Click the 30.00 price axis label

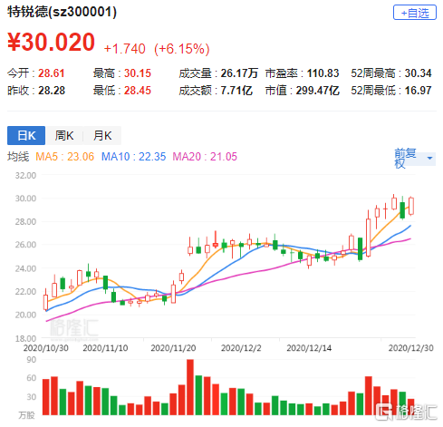25,199
